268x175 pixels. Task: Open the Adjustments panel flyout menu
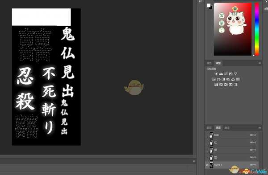pos(260,63)
